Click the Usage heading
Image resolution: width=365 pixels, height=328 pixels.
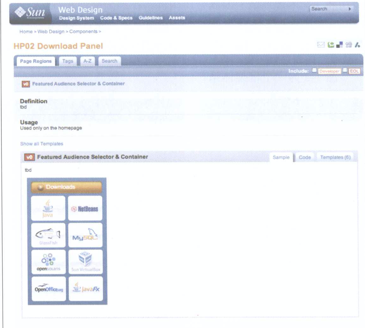click(29, 123)
